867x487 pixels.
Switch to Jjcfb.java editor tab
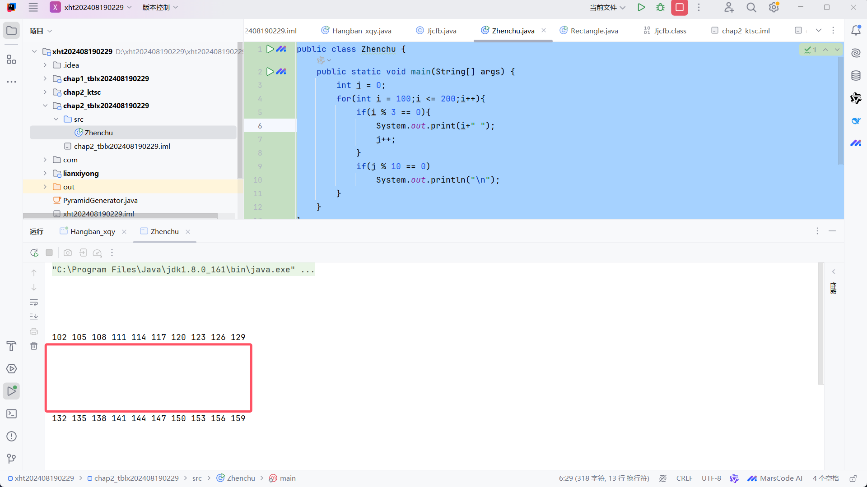436,31
